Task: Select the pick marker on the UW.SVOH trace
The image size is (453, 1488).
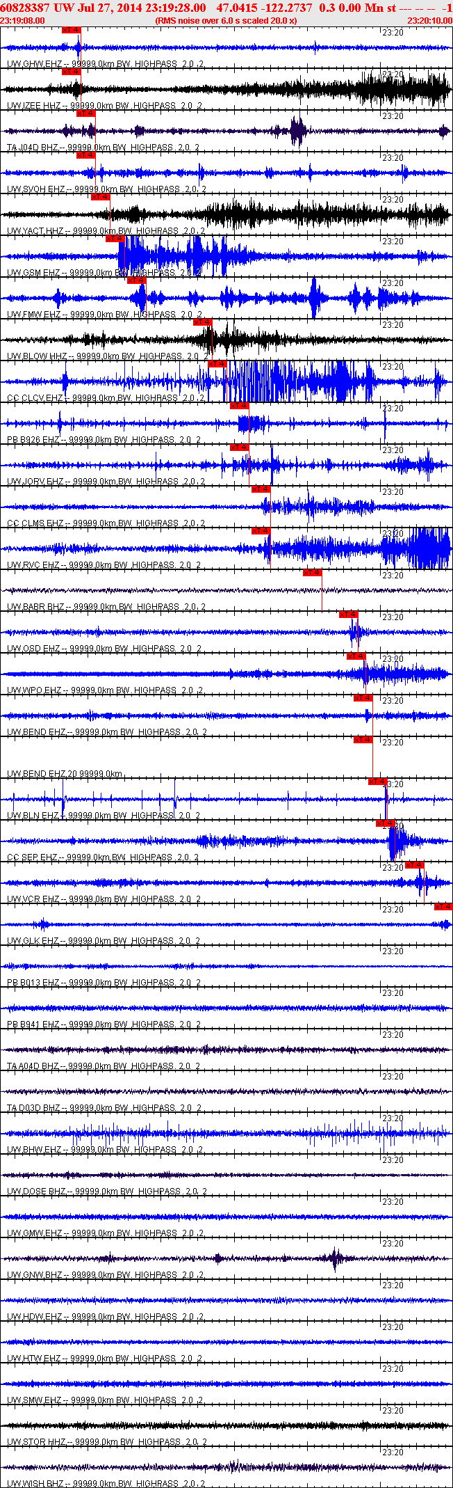Action: pos(86,155)
